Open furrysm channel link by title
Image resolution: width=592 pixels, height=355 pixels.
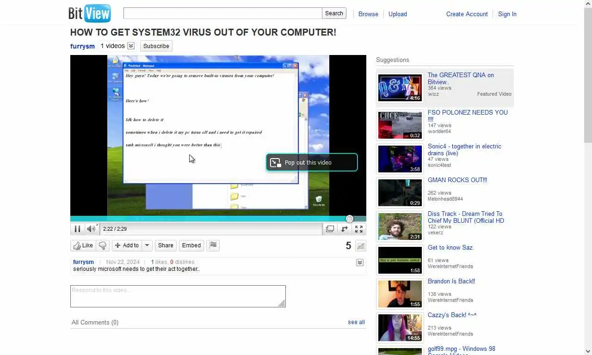click(x=82, y=46)
